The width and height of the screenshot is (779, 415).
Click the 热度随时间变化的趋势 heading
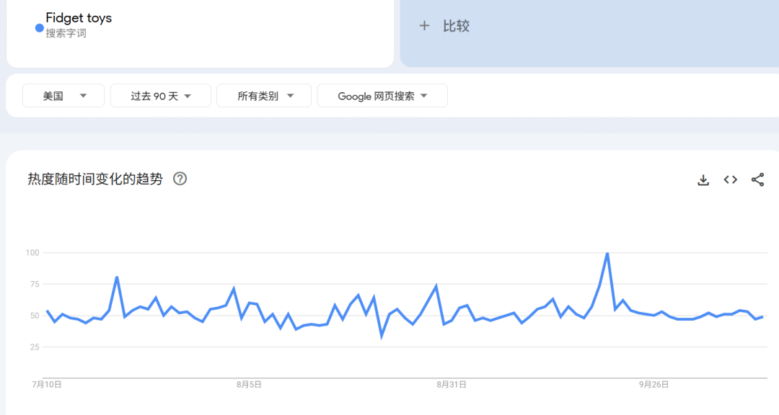[x=95, y=179]
